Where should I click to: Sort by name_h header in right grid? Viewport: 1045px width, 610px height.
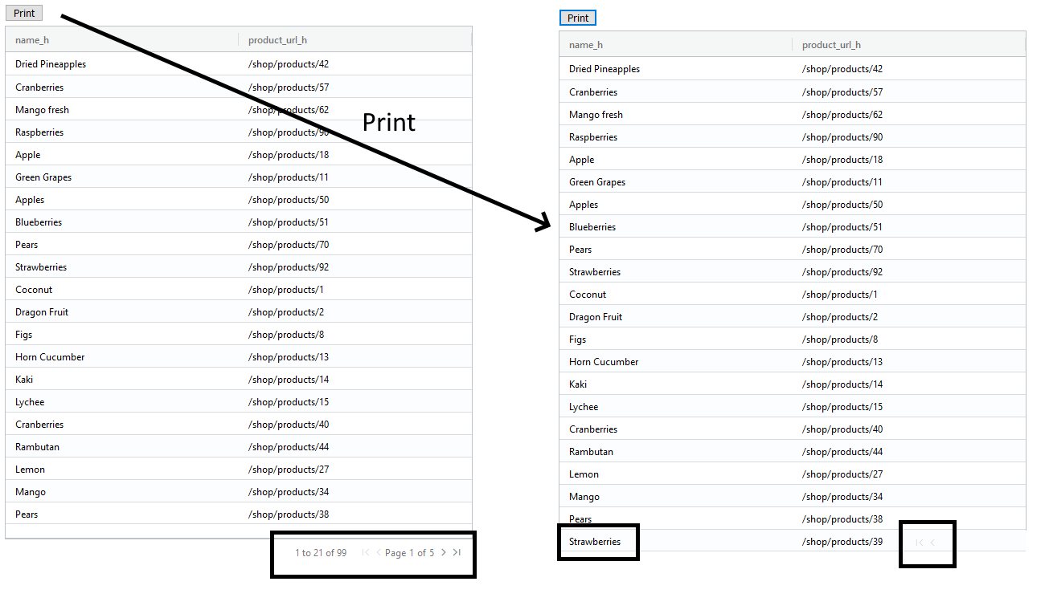tap(585, 45)
